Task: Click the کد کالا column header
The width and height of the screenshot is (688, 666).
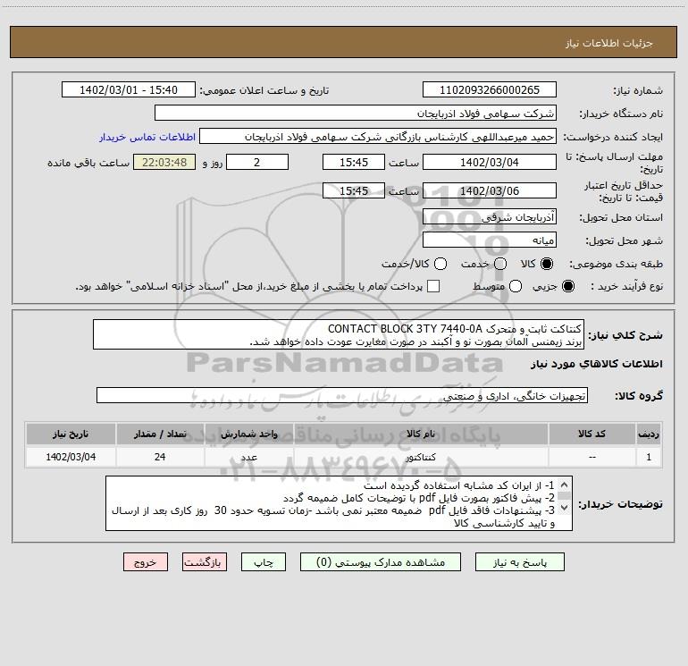Action: [592, 434]
